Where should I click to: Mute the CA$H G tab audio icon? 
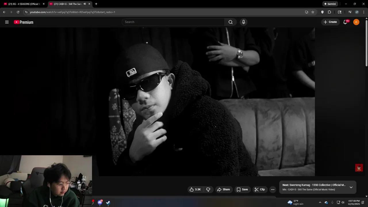(x=85, y=4)
